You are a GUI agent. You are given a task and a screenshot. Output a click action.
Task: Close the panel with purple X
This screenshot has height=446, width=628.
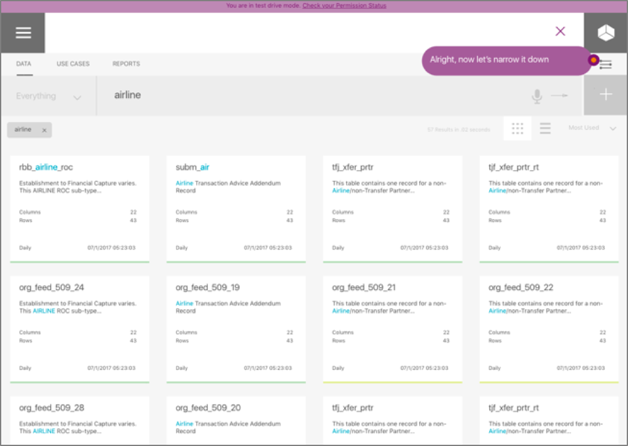coord(560,31)
